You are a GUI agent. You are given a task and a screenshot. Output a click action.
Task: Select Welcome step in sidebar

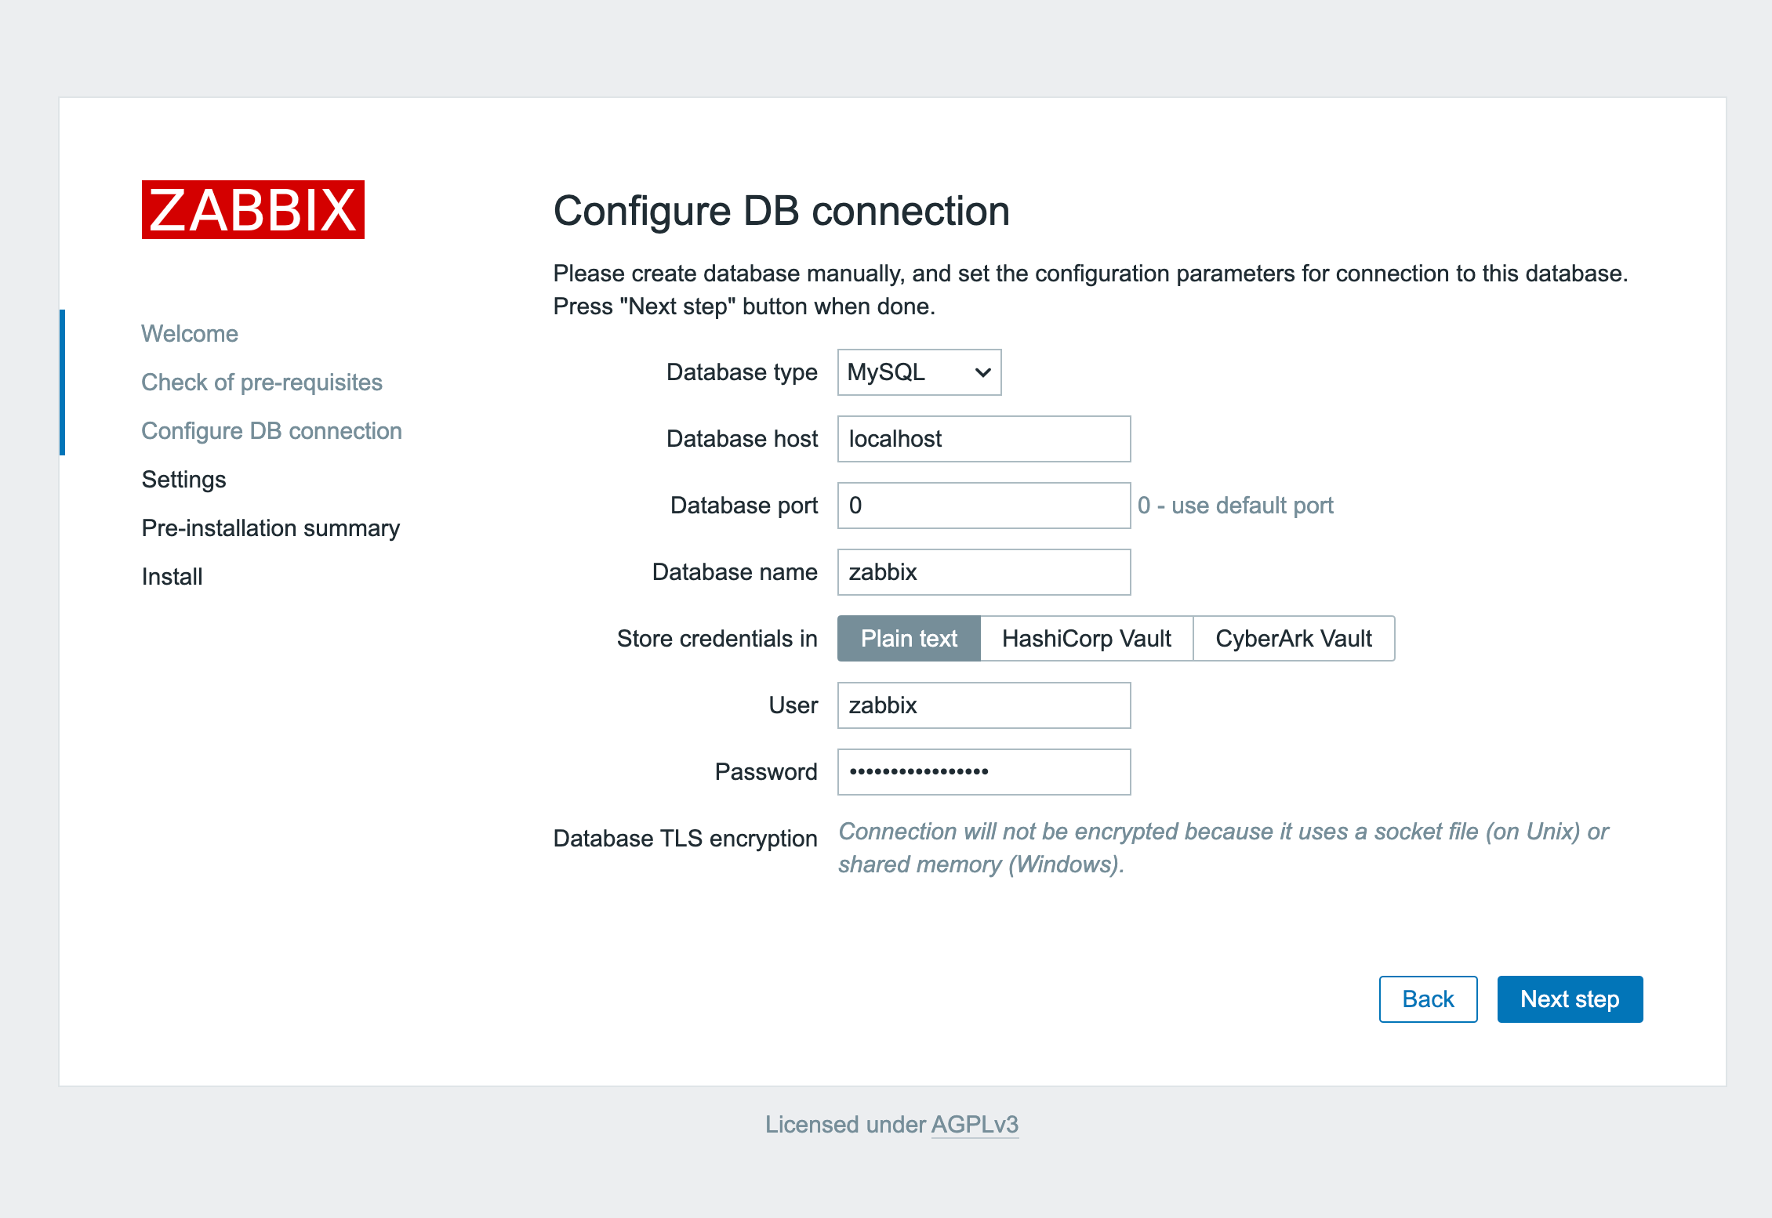pos(190,334)
